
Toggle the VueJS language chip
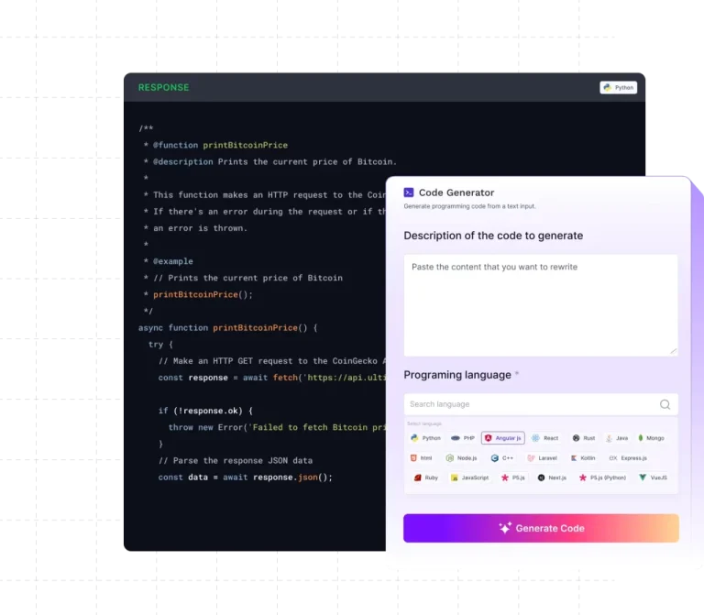point(654,478)
